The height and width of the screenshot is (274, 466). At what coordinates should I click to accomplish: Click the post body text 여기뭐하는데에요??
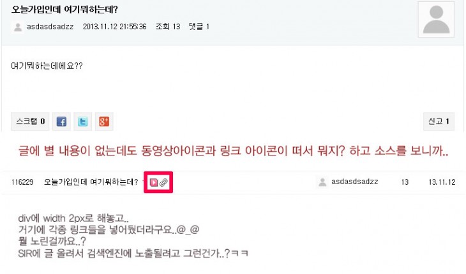(x=47, y=66)
